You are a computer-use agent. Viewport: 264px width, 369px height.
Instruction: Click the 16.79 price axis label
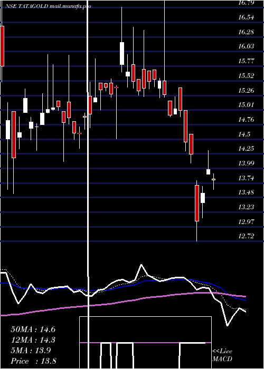click(x=246, y=3)
